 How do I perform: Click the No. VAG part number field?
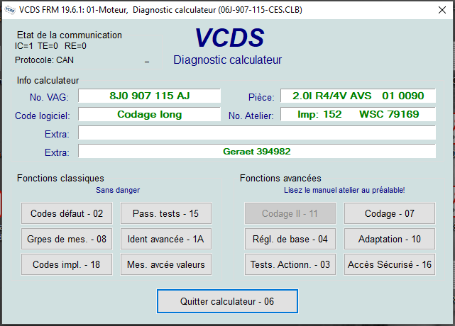pos(149,96)
